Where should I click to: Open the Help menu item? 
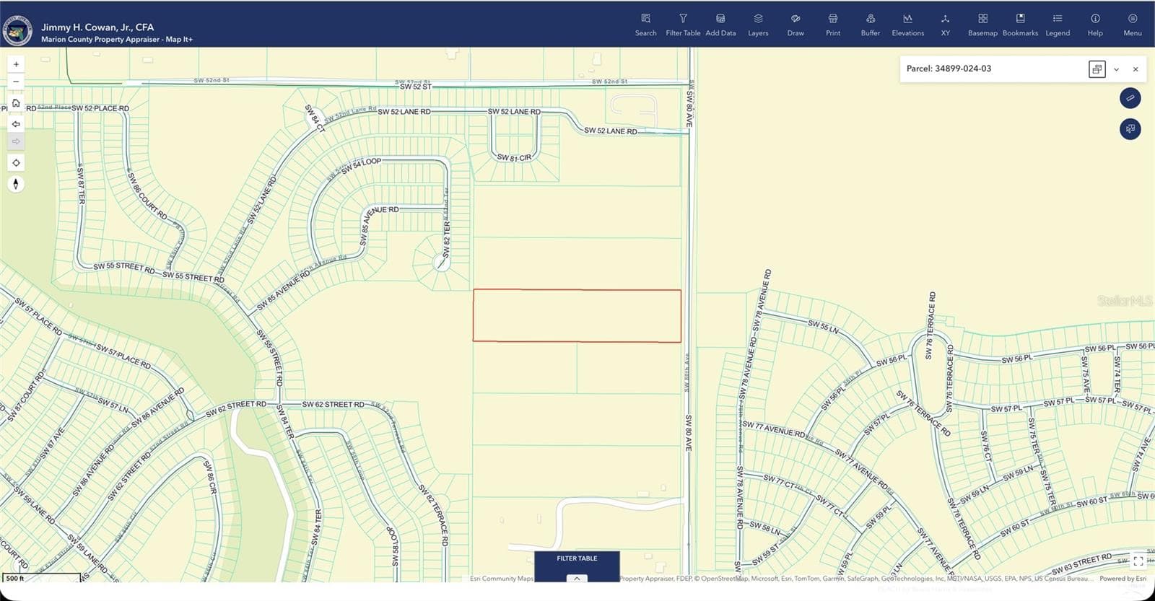1095,25
